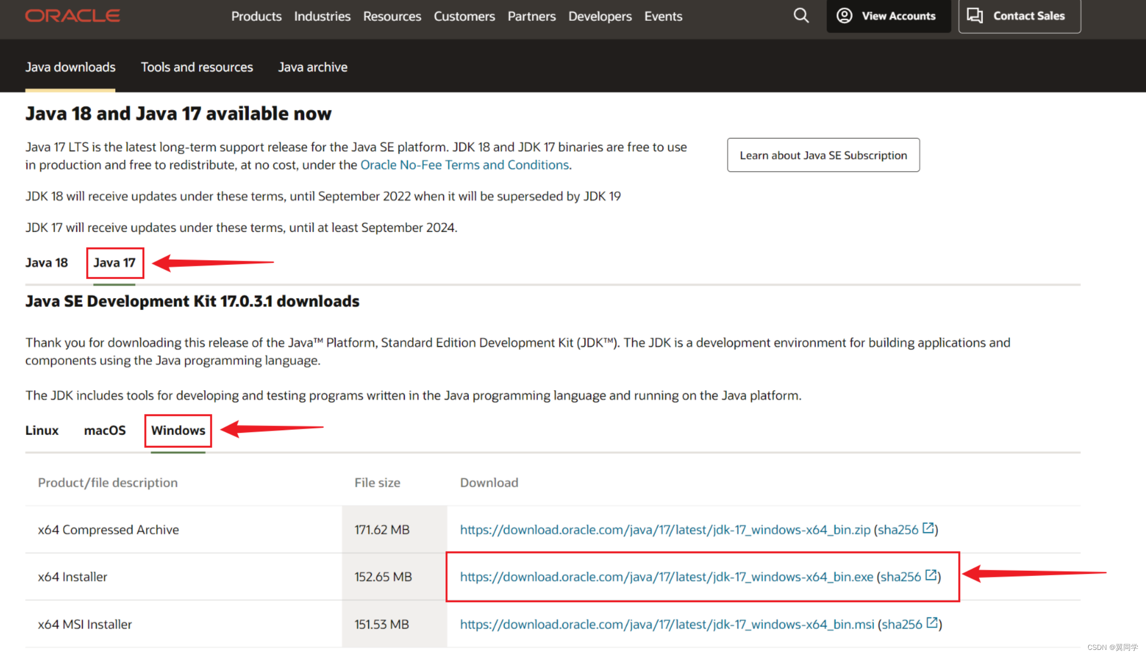1146x656 pixels.
Task: Open the Java archive tab
Action: point(312,67)
